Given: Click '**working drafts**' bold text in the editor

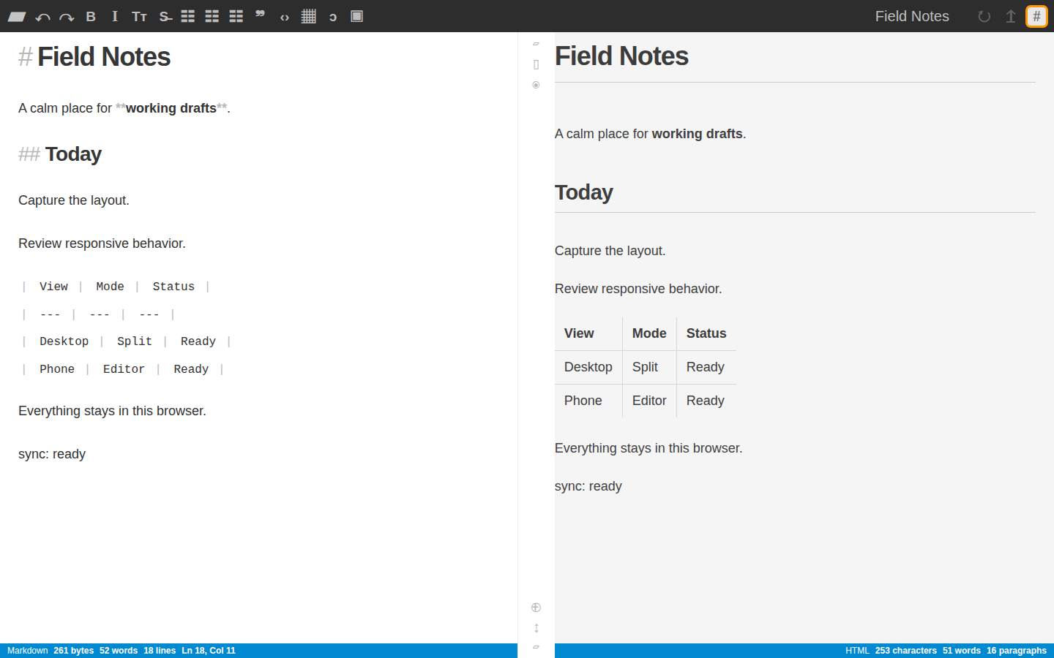Looking at the screenshot, I should tap(171, 108).
